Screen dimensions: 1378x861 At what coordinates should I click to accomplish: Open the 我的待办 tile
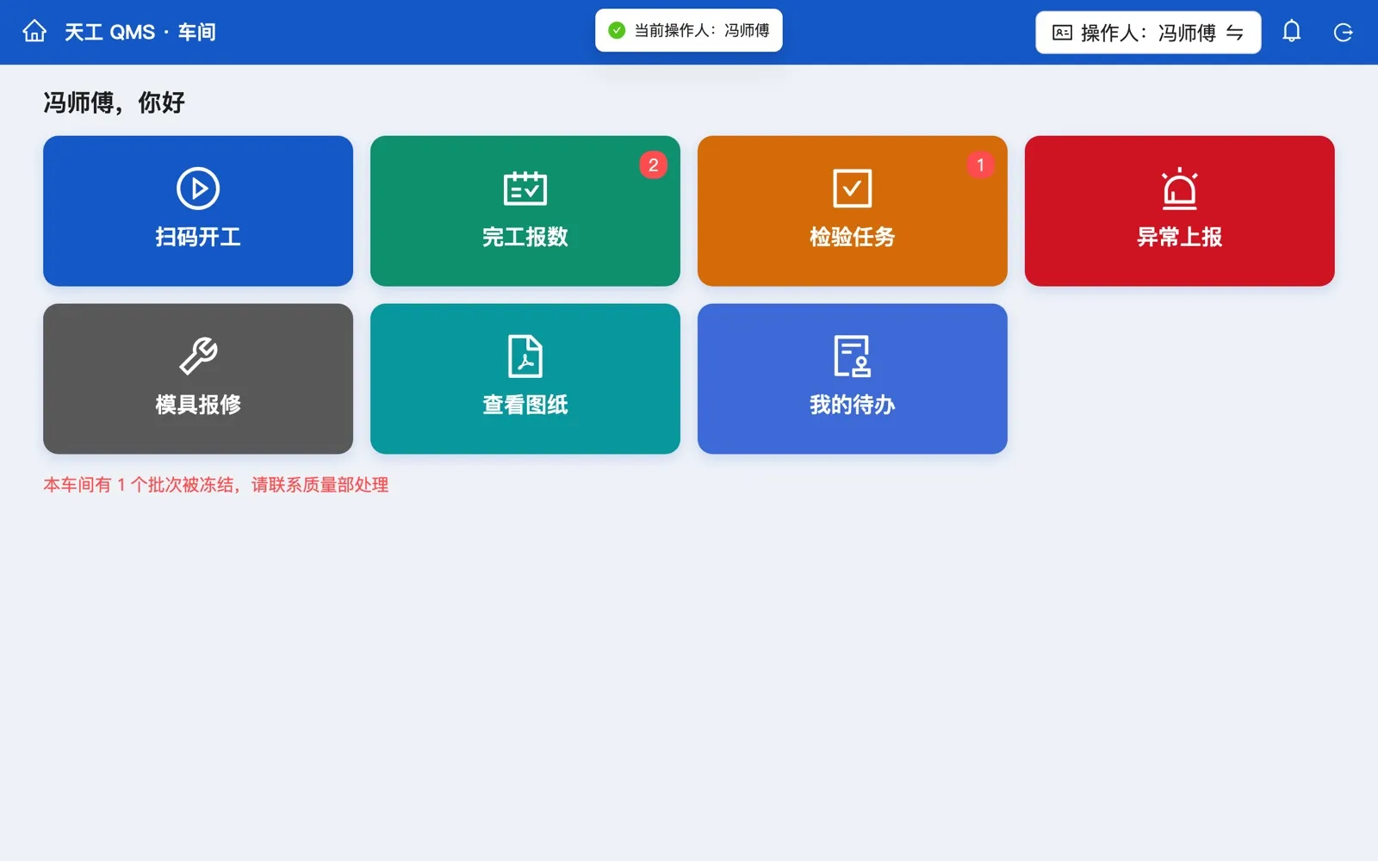coord(853,379)
